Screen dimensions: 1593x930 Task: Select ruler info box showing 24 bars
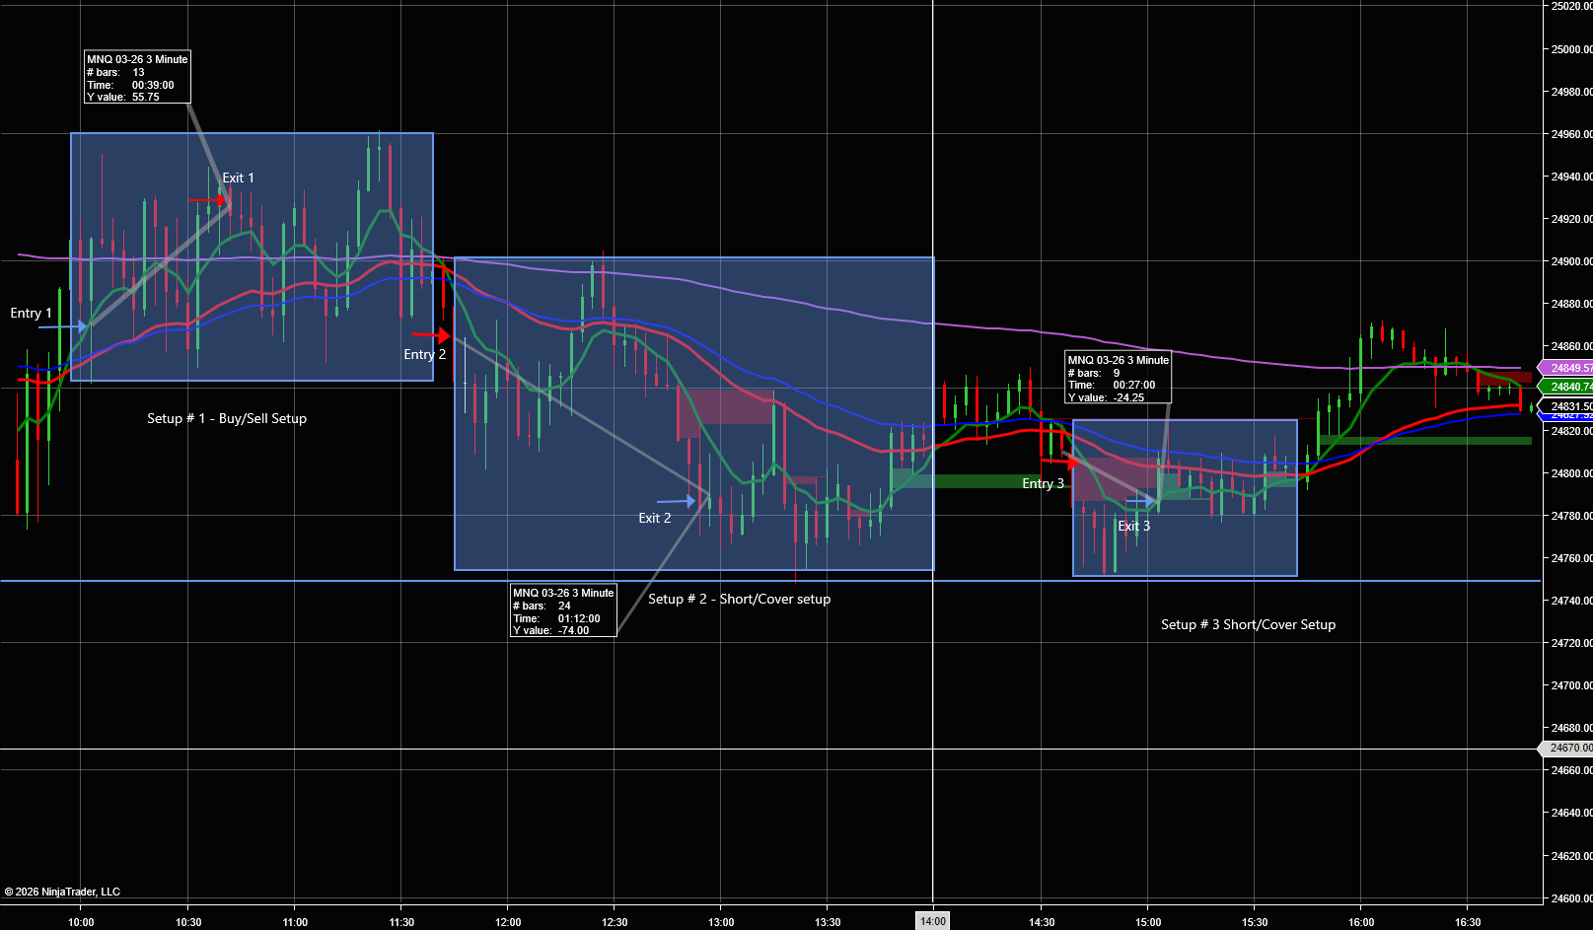(563, 610)
